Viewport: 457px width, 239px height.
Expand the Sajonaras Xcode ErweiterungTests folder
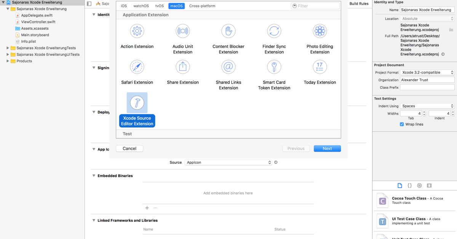coord(8,48)
